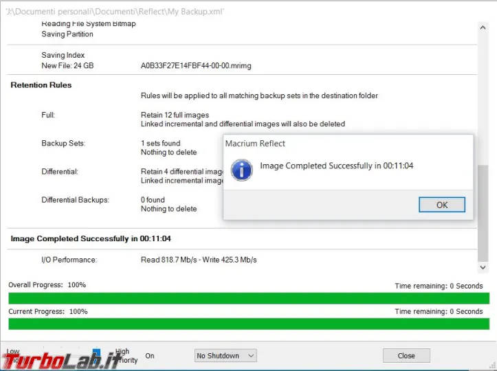The image size is (497, 371).
Task: Click the blue information icon in dialog
Action: 241,170
